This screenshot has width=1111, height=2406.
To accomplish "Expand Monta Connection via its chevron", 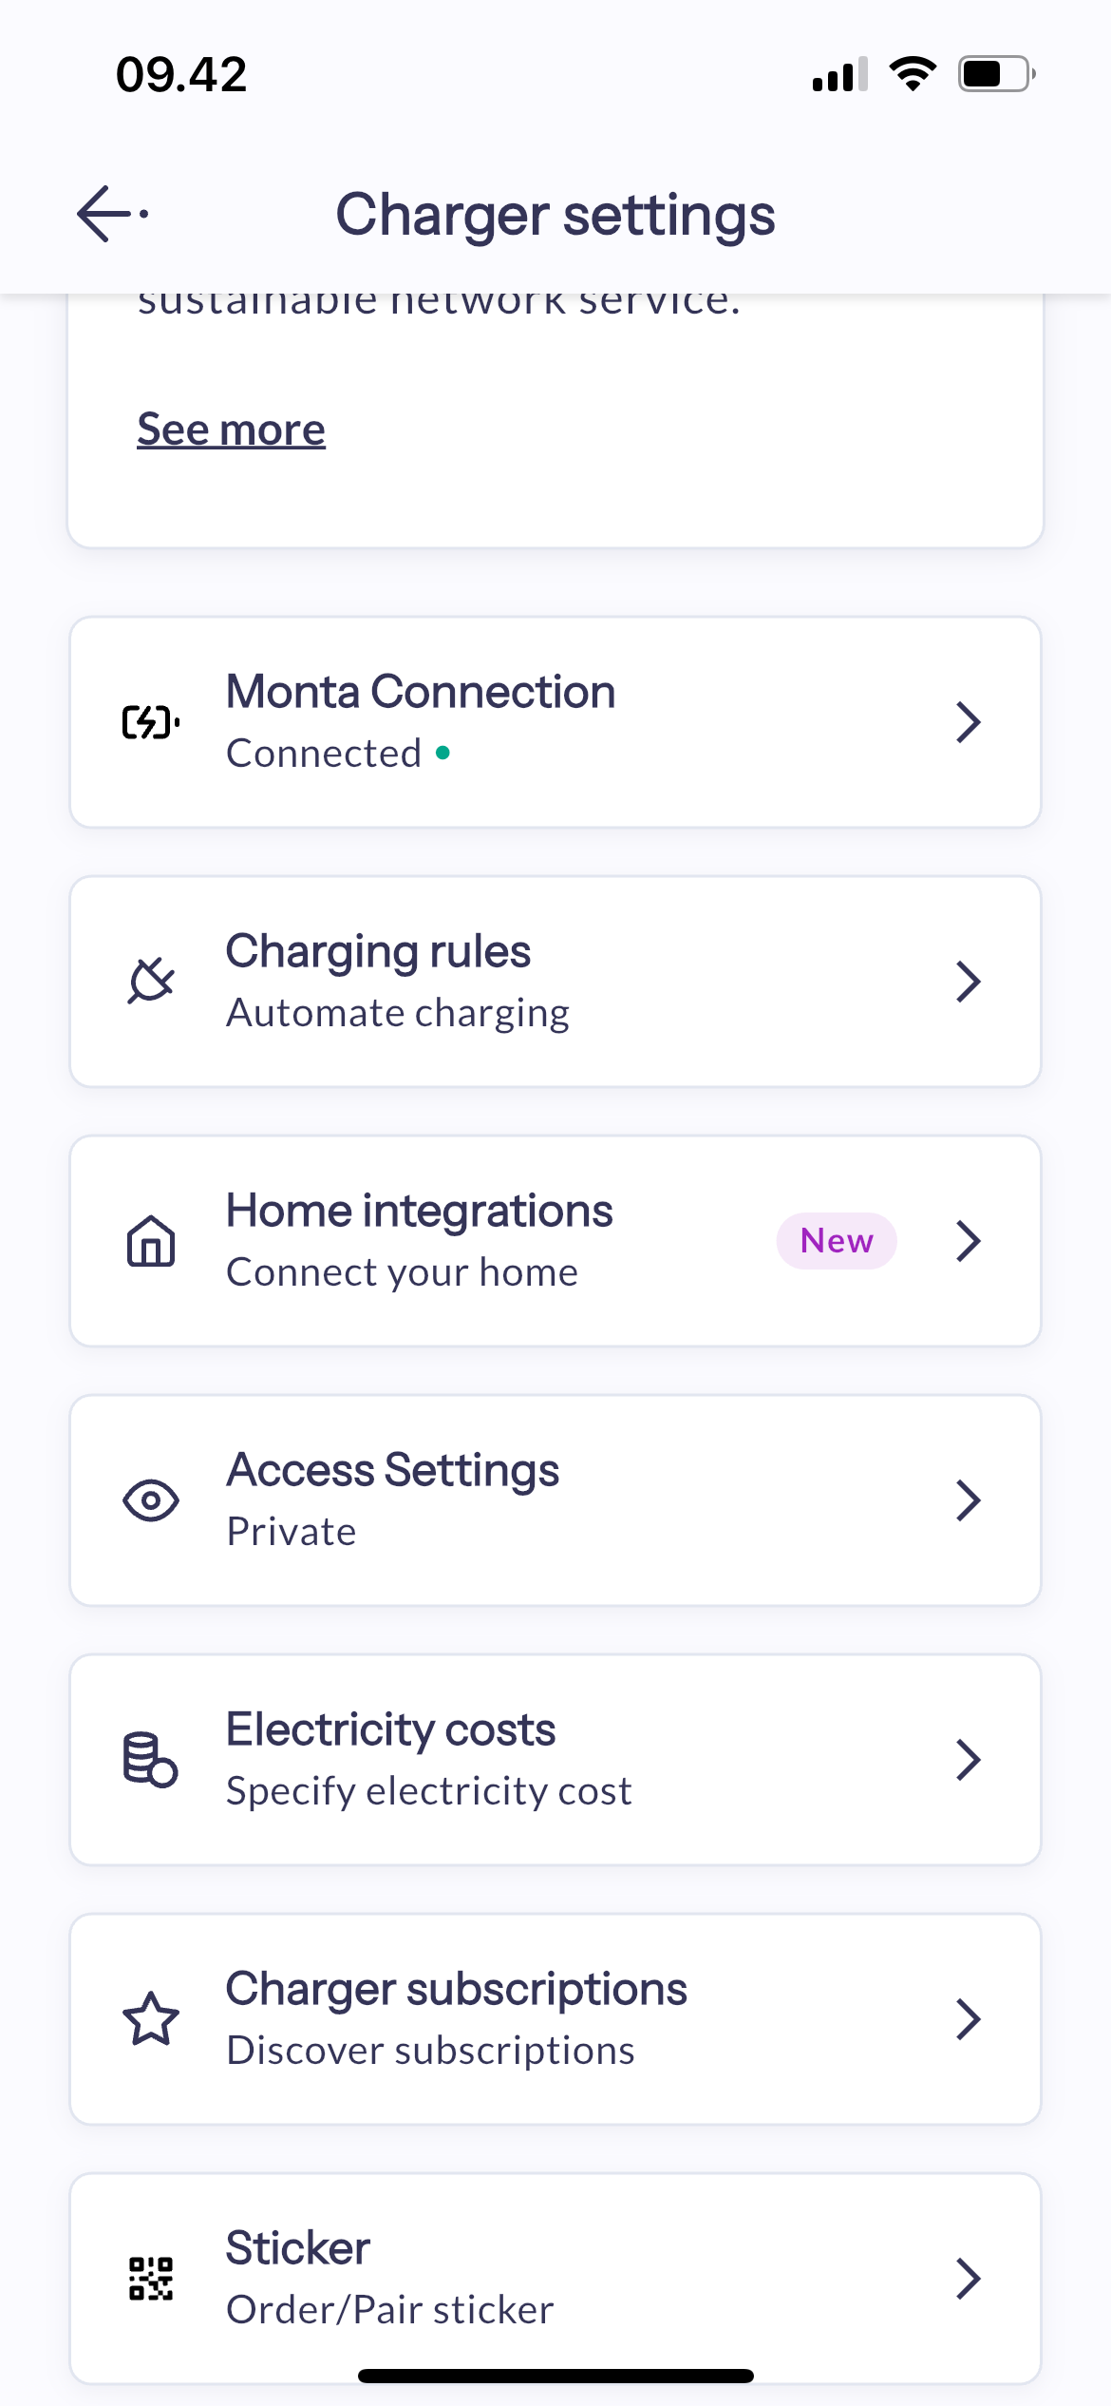I will click(x=968, y=722).
